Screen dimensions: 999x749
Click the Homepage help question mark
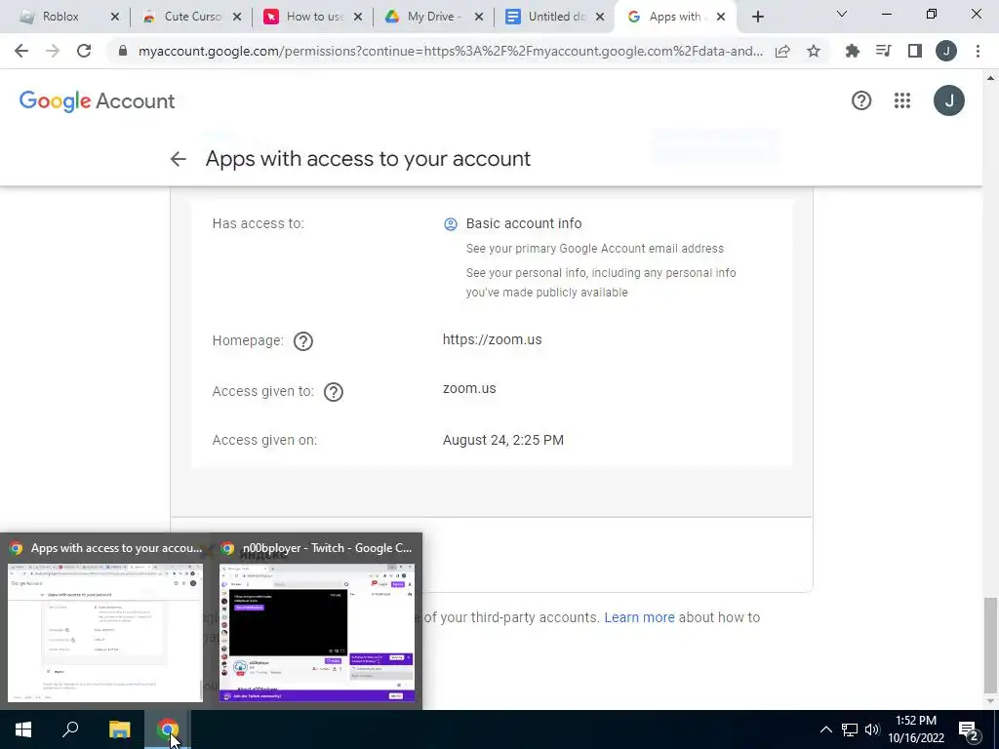303,341
